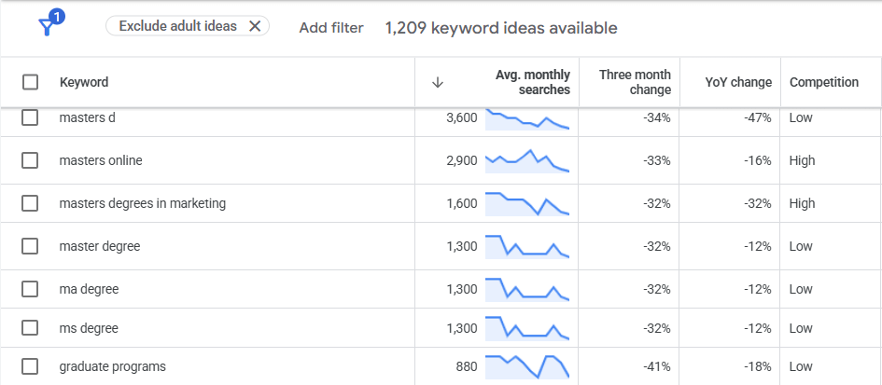Viewport: 882px width, 385px height.
Task: Click the 3,600 searches value
Action: click(x=462, y=118)
